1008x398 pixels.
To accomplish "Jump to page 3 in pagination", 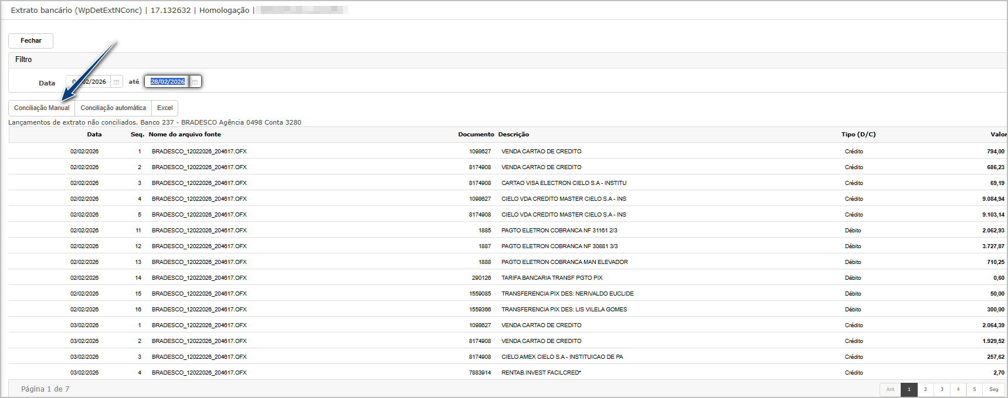I will coord(942,389).
